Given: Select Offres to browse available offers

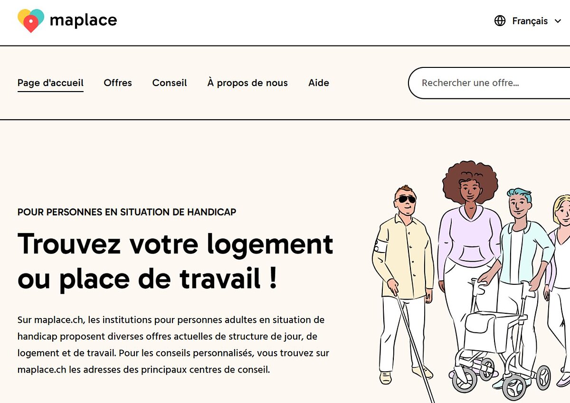Looking at the screenshot, I should pyautogui.click(x=117, y=83).
